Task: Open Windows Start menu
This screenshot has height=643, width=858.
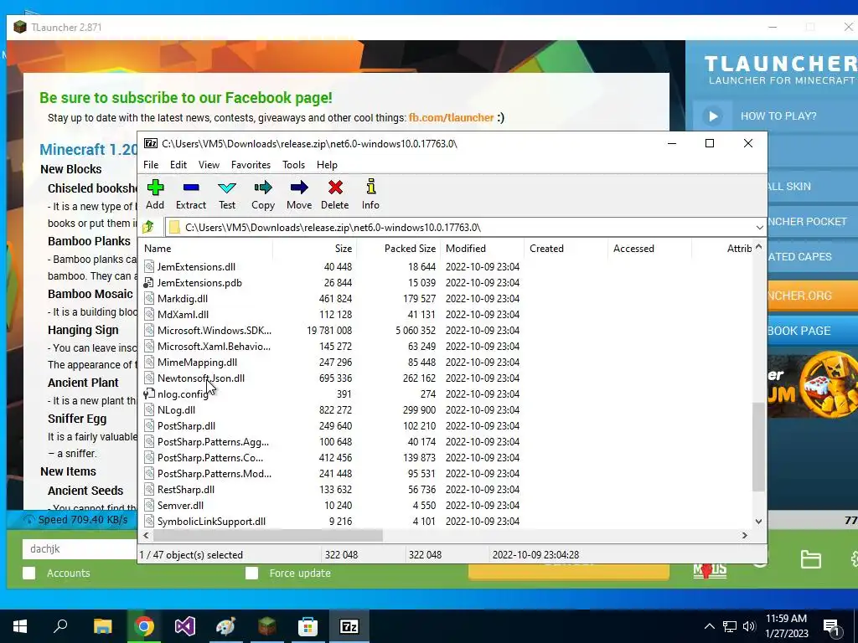Action: tap(20, 626)
